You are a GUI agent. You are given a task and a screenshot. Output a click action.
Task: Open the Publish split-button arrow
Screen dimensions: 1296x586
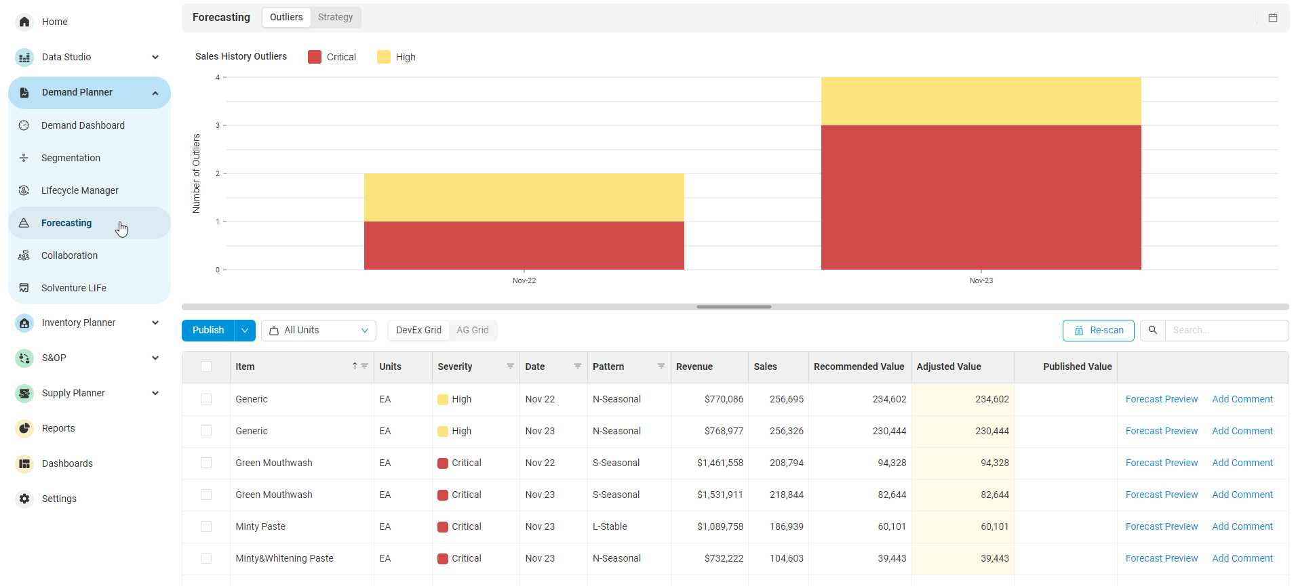(245, 331)
